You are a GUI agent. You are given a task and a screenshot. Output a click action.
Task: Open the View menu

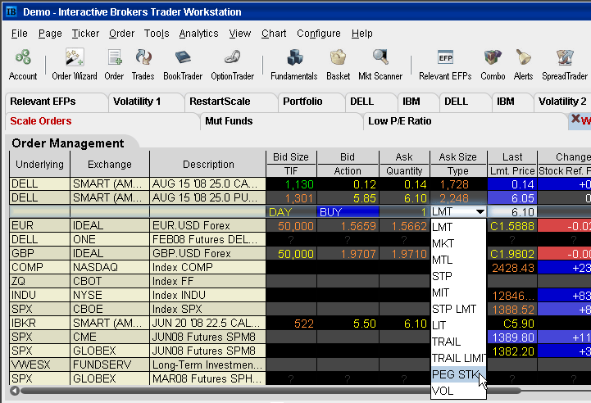coord(240,34)
